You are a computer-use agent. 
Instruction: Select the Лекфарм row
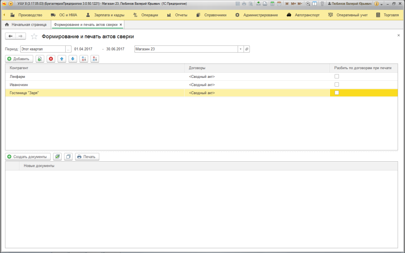tap(201, 77)
